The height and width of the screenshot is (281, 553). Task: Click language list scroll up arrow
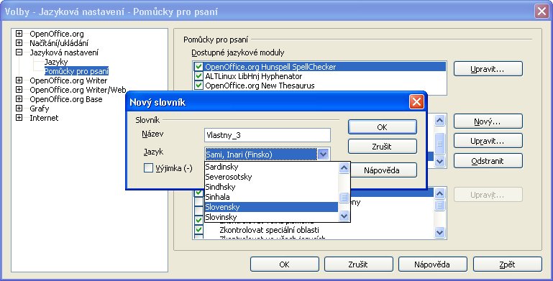click(344, 168)
